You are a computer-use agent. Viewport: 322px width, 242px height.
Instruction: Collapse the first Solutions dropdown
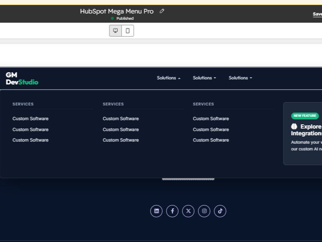tap(169, 78)
